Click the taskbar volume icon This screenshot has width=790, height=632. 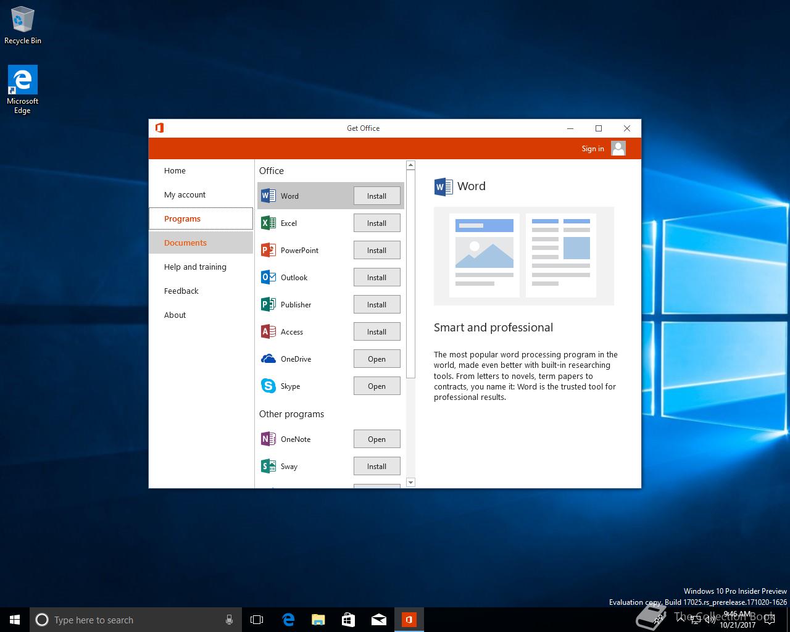pos(710,620)
